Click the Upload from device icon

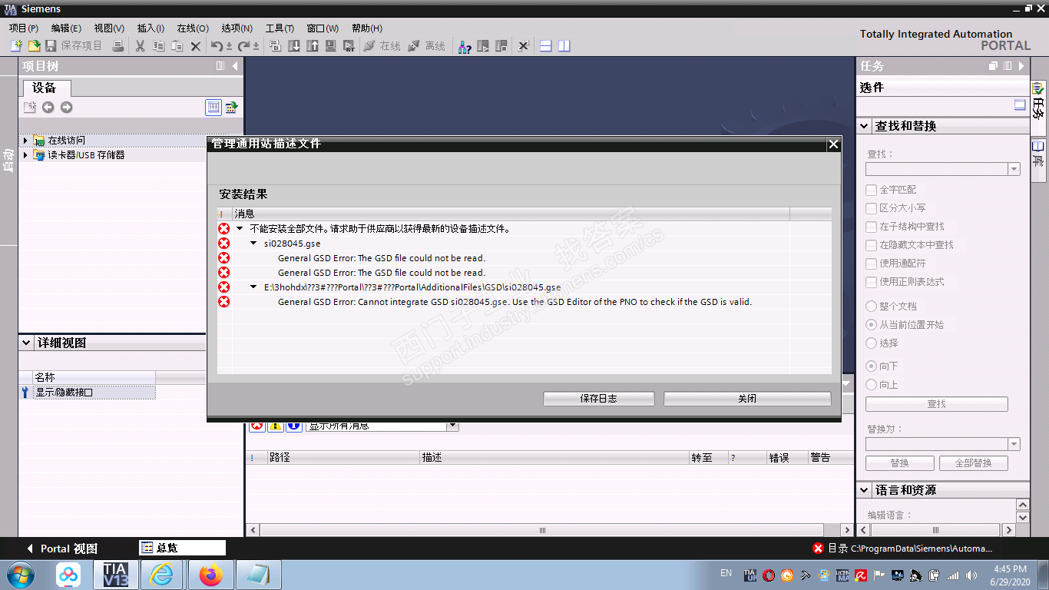tap(313, 46)
